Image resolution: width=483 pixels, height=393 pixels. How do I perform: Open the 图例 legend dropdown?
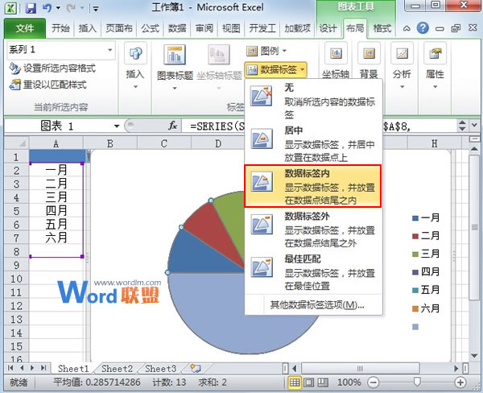coord(267,50)
